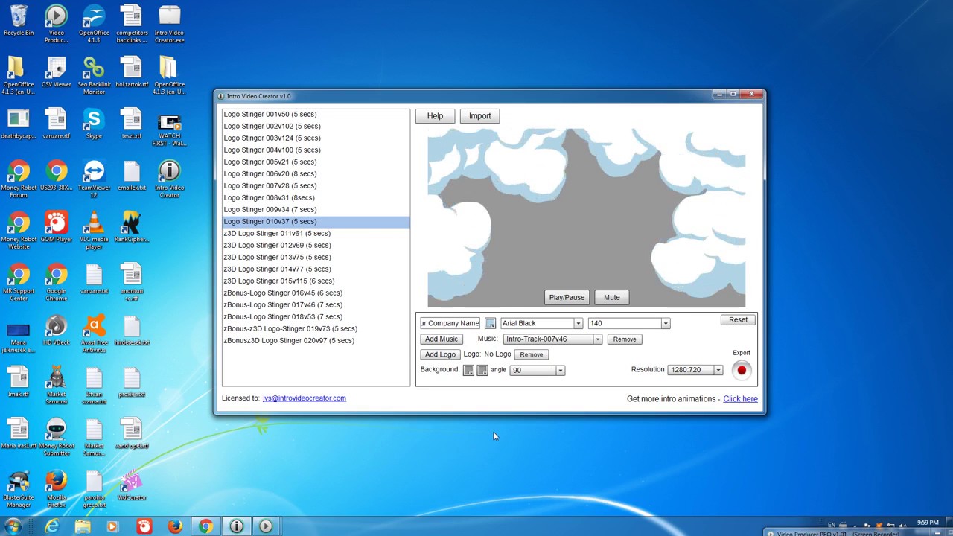Select zBonus-Logo Stinger 018v53 (7 secs)

[x=316, y=317]
